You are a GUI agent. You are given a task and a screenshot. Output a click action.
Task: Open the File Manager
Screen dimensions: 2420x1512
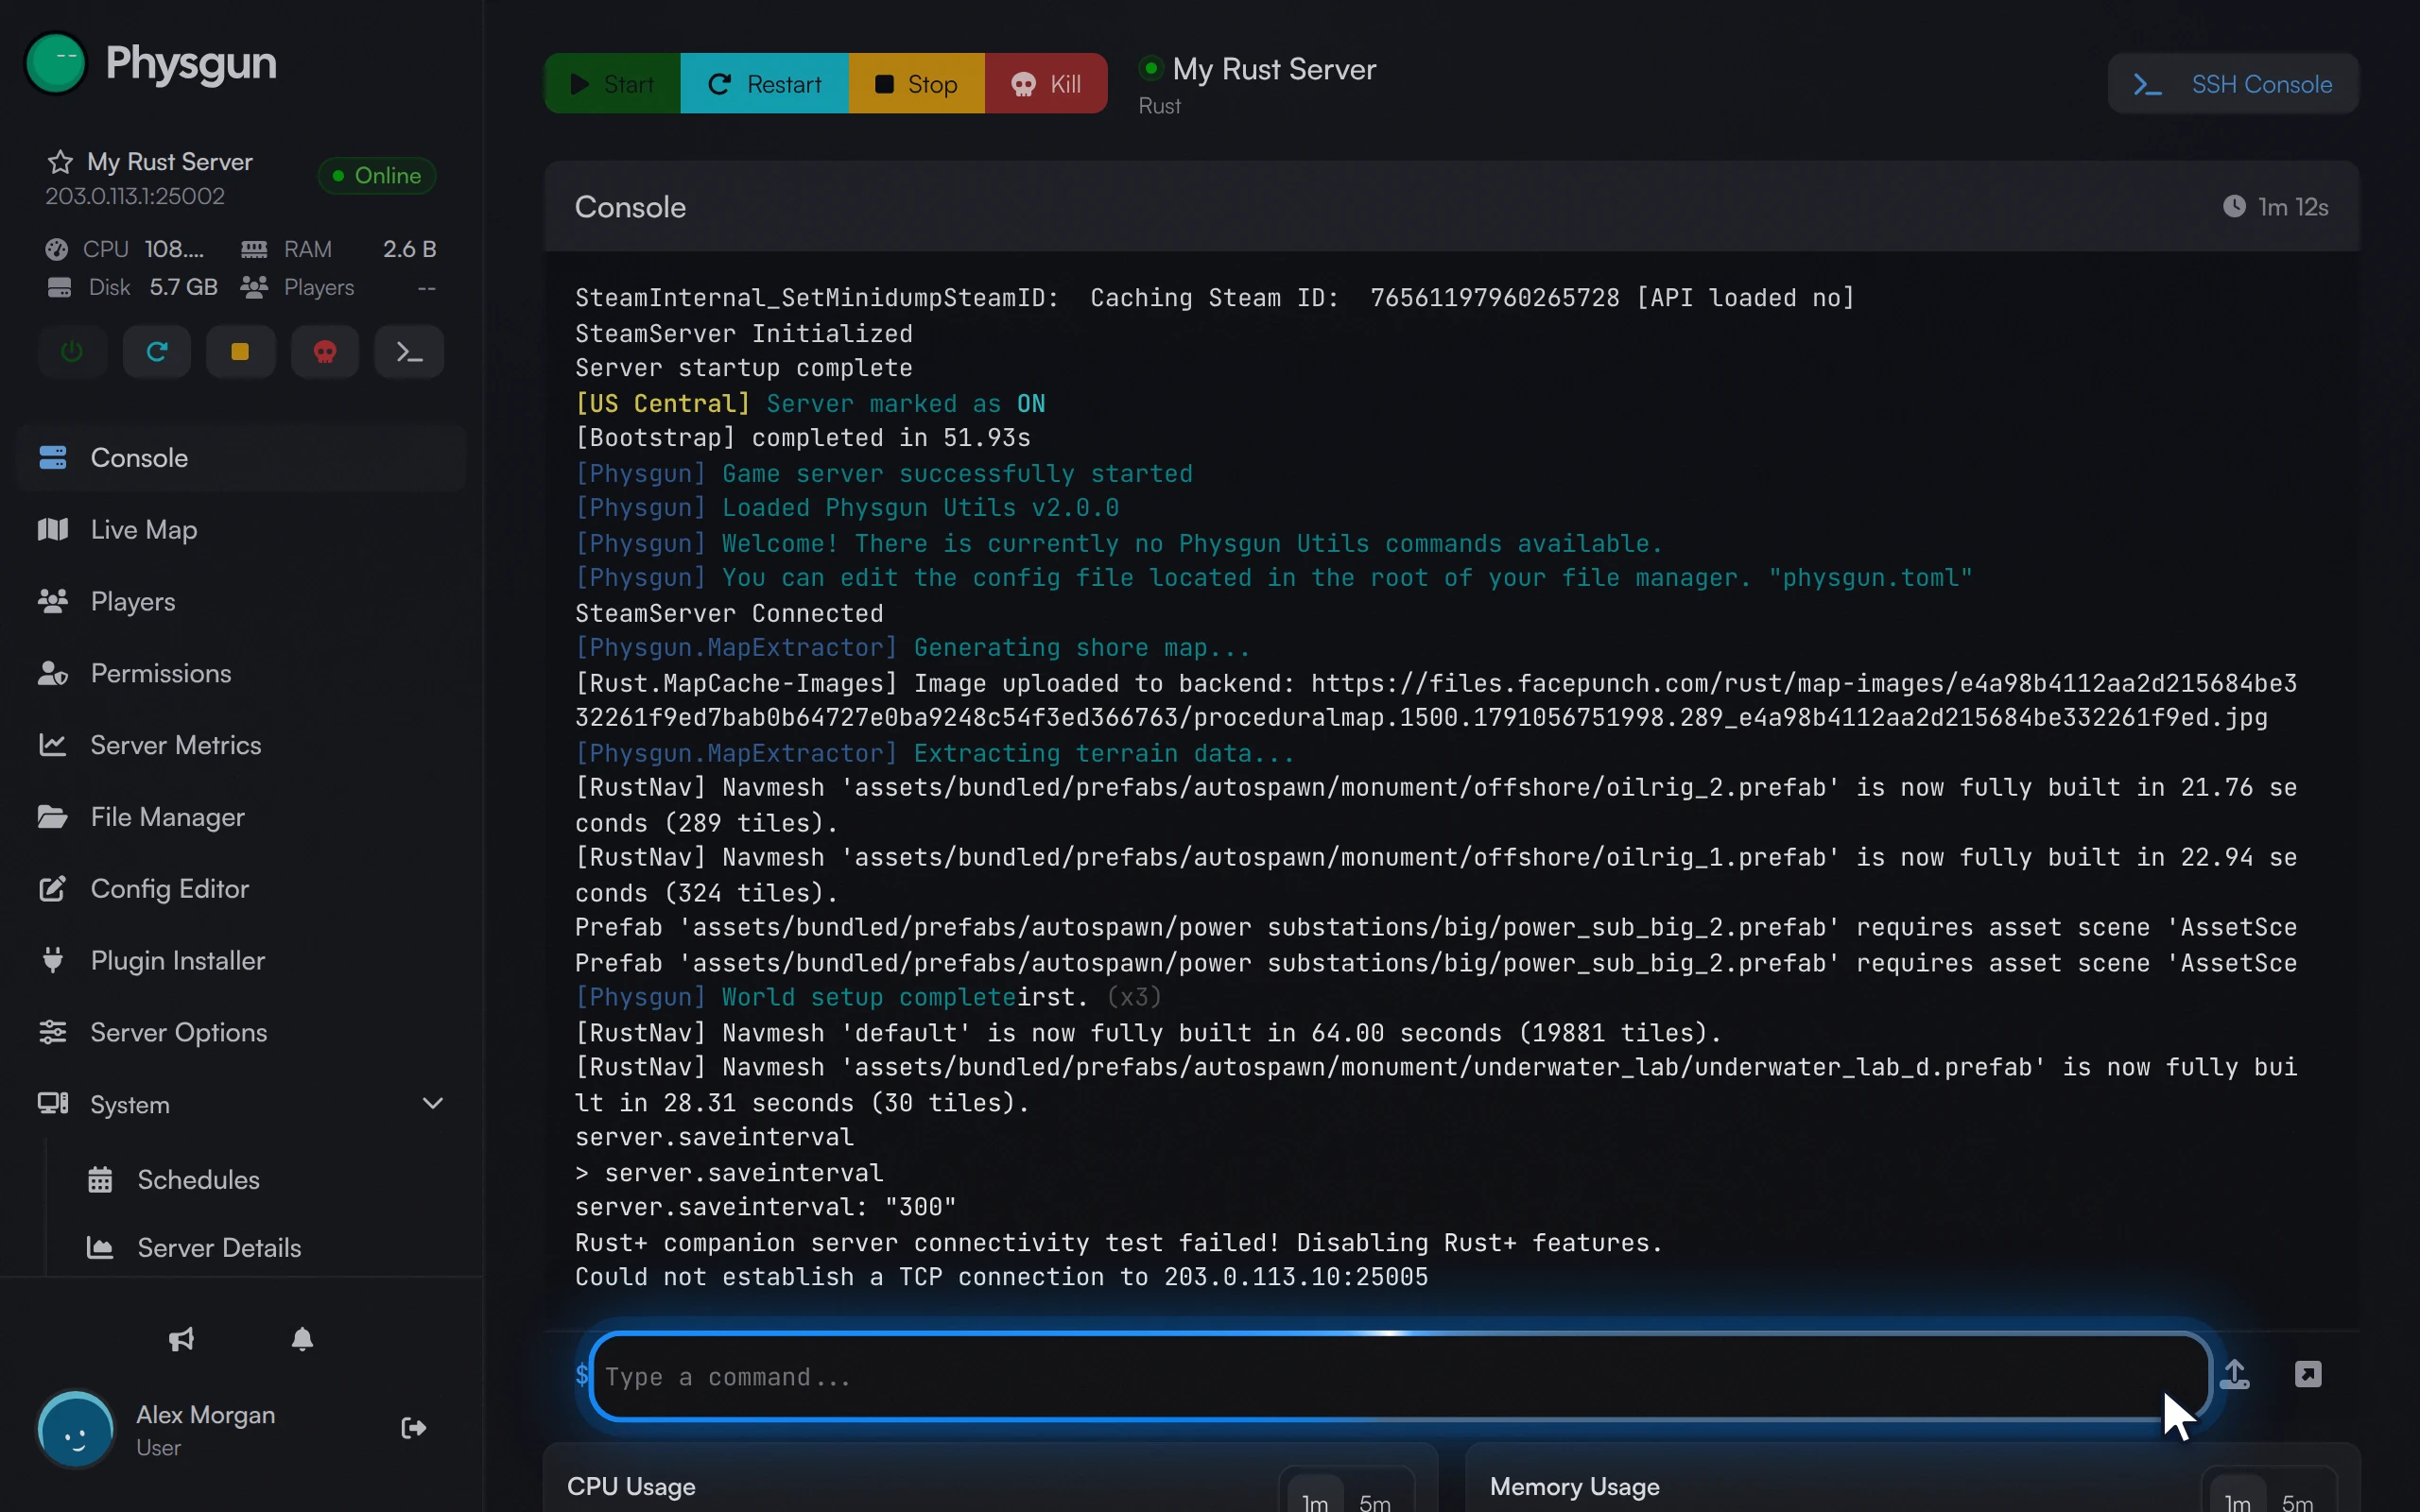pyautogui.click(x=241, y=817)
